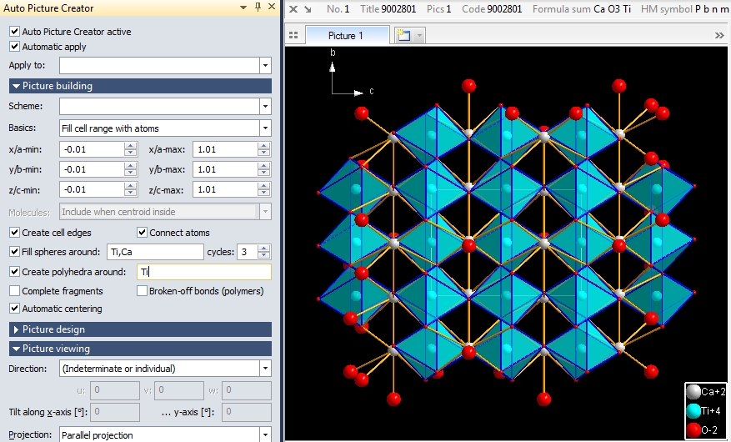
Task: Click the tab overflow chevron on the right
Action: click(x=719, y=36)
